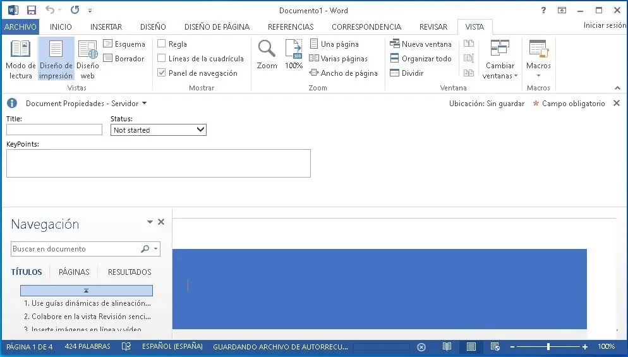
Task: Click the Word application icon in the title bar
Action: [13, 10]
